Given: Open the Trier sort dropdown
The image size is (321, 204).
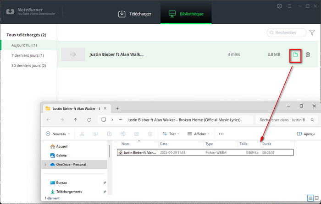Looking at the screenshot, I should [x=171, y=134].
